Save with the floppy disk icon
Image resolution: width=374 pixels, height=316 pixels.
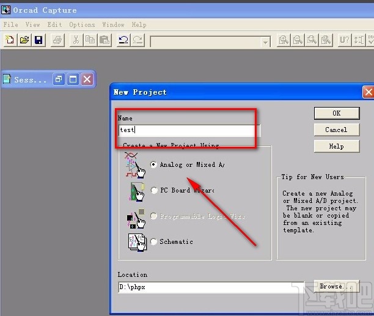click(38, 40)
